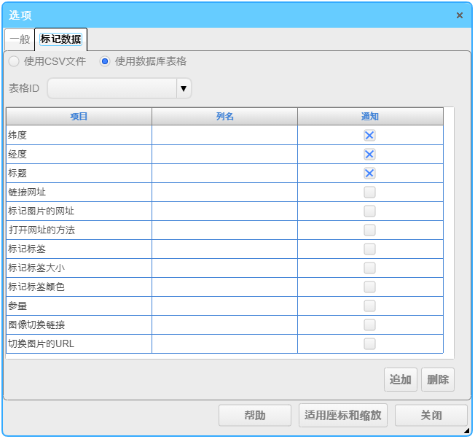Click the 追加 button
This screenshot has width=475, height=439.
pyautogui.click(x=400, y=379)
